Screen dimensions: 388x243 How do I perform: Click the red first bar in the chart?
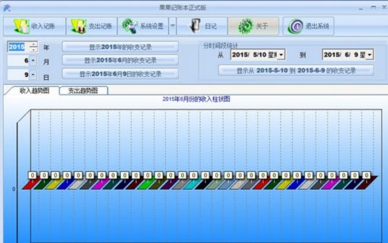coord(30,183)
